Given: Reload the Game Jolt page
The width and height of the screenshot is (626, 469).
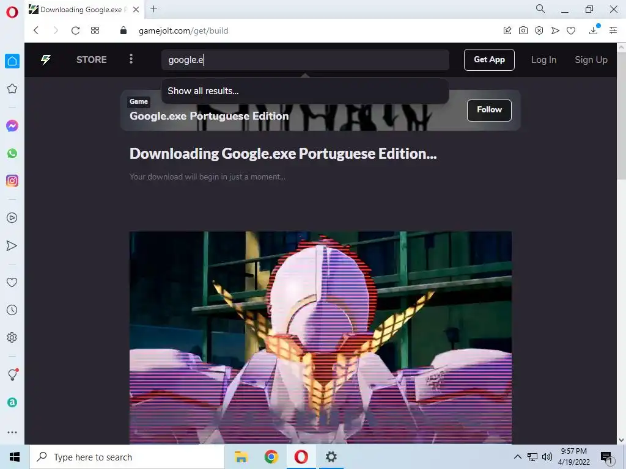Looking at the screenshot, I should [75, 31].
